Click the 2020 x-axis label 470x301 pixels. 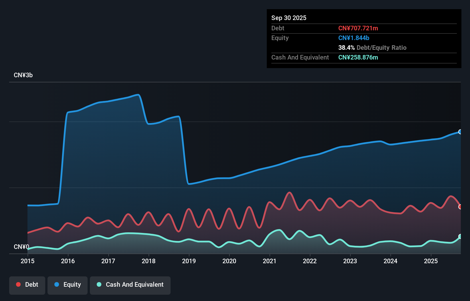tap(229, 261)
